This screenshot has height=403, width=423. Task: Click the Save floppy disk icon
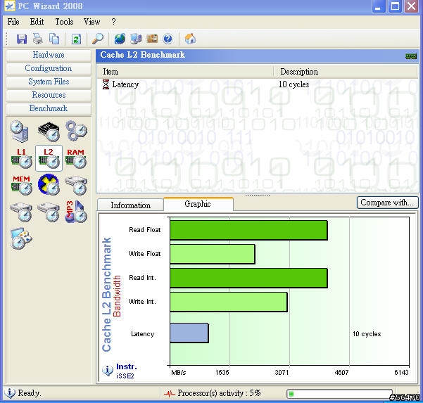(x=22, y=39)
